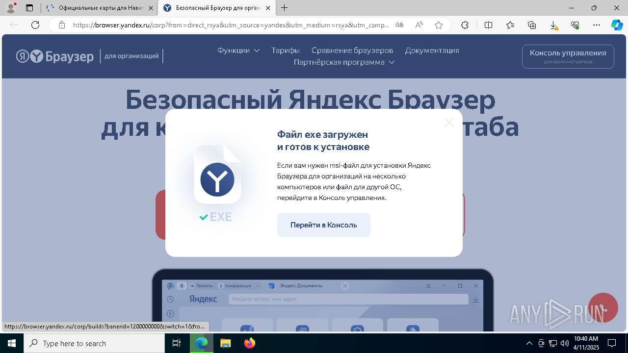This screenshot has width=628, height=353.
Task: Open the Downloads icon in toolbar
Action: pyautogui.click(x=553, y=25)
